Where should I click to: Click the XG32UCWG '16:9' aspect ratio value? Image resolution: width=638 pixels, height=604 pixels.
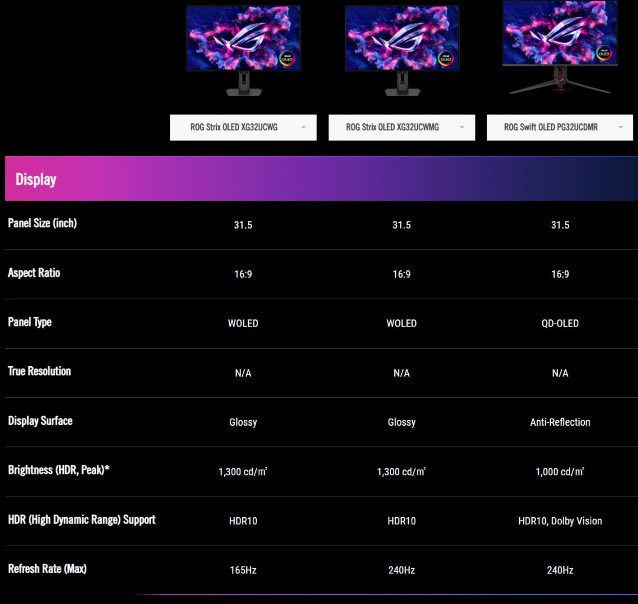pos(243,274)
